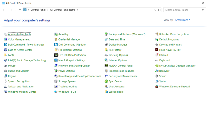Screen dimensions: 208x125
Task: Open the Phone and Modem link
Action: [18, 71]
